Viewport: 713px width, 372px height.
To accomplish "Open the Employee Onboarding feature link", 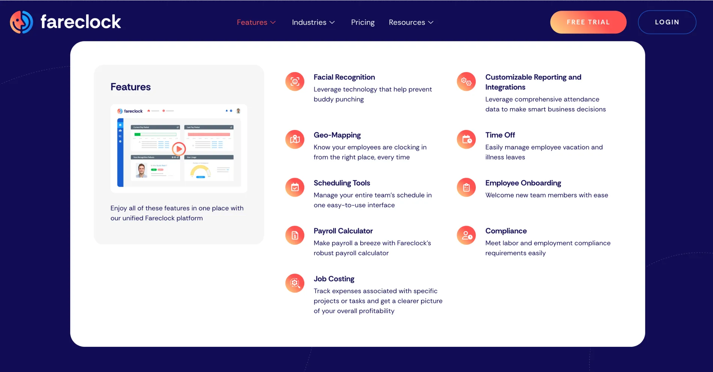I will 523,183.
